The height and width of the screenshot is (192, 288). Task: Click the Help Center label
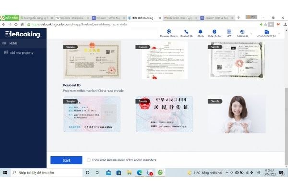click(x=215, y=36)
